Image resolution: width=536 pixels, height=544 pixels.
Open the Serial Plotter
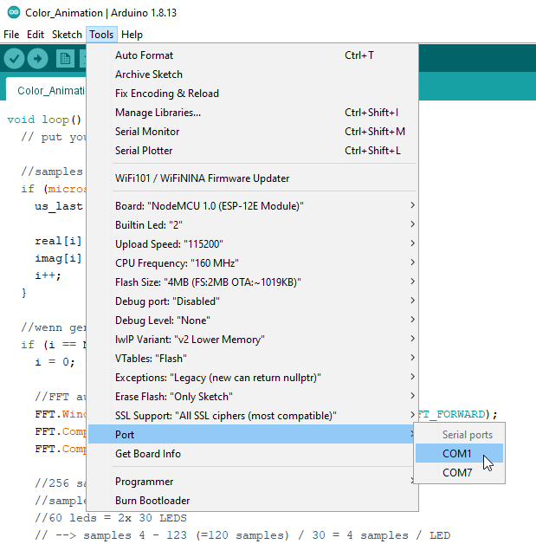coord(252,151)
